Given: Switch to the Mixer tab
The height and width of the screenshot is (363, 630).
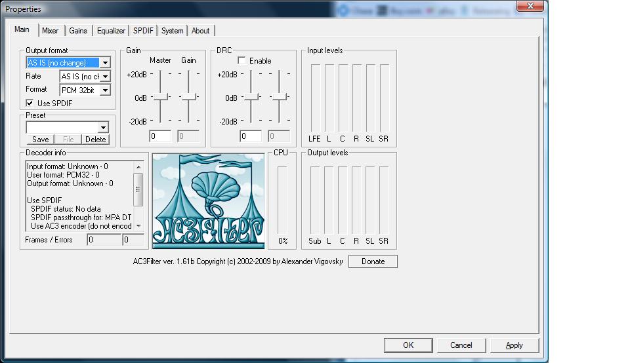Looking at the screenshot, I should click(50, 31).
